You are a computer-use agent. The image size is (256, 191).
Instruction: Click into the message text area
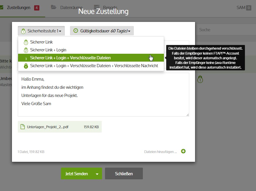coord(103,95)
